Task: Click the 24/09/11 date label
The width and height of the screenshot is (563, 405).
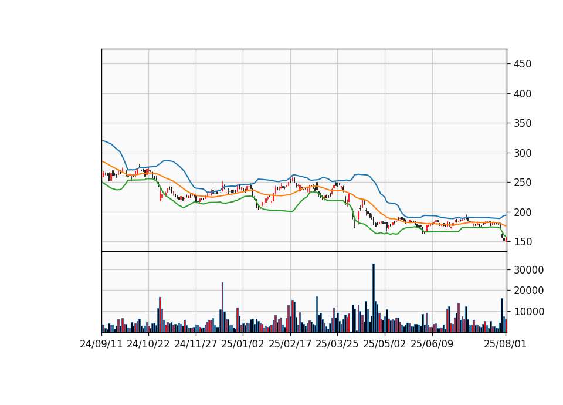Action: click(101, 344)
